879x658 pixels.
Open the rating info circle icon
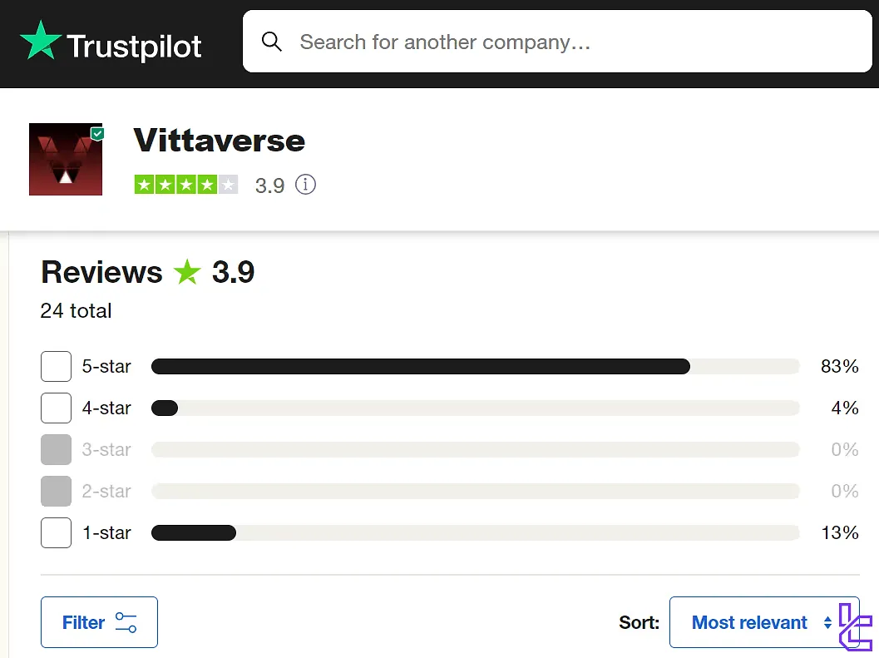(306, 185)
